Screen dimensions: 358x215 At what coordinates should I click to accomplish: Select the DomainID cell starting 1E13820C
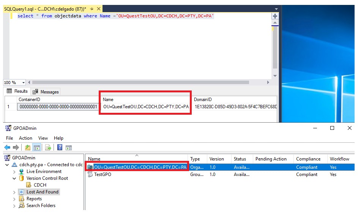coord(235,107)
